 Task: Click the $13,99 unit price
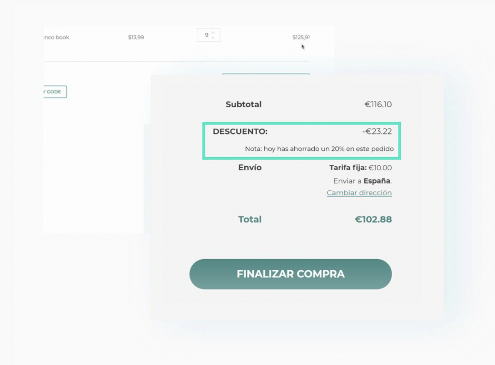point(136,37)
